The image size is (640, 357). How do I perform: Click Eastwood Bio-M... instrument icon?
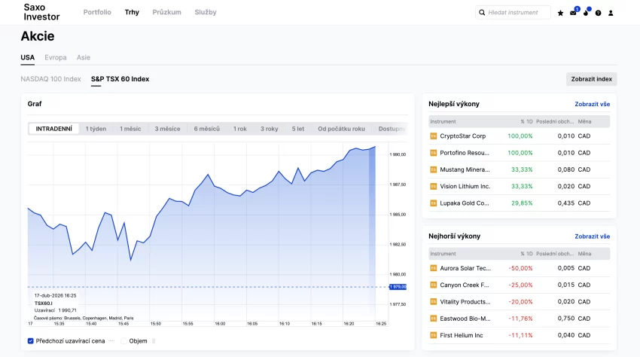[x=434, y=319]
